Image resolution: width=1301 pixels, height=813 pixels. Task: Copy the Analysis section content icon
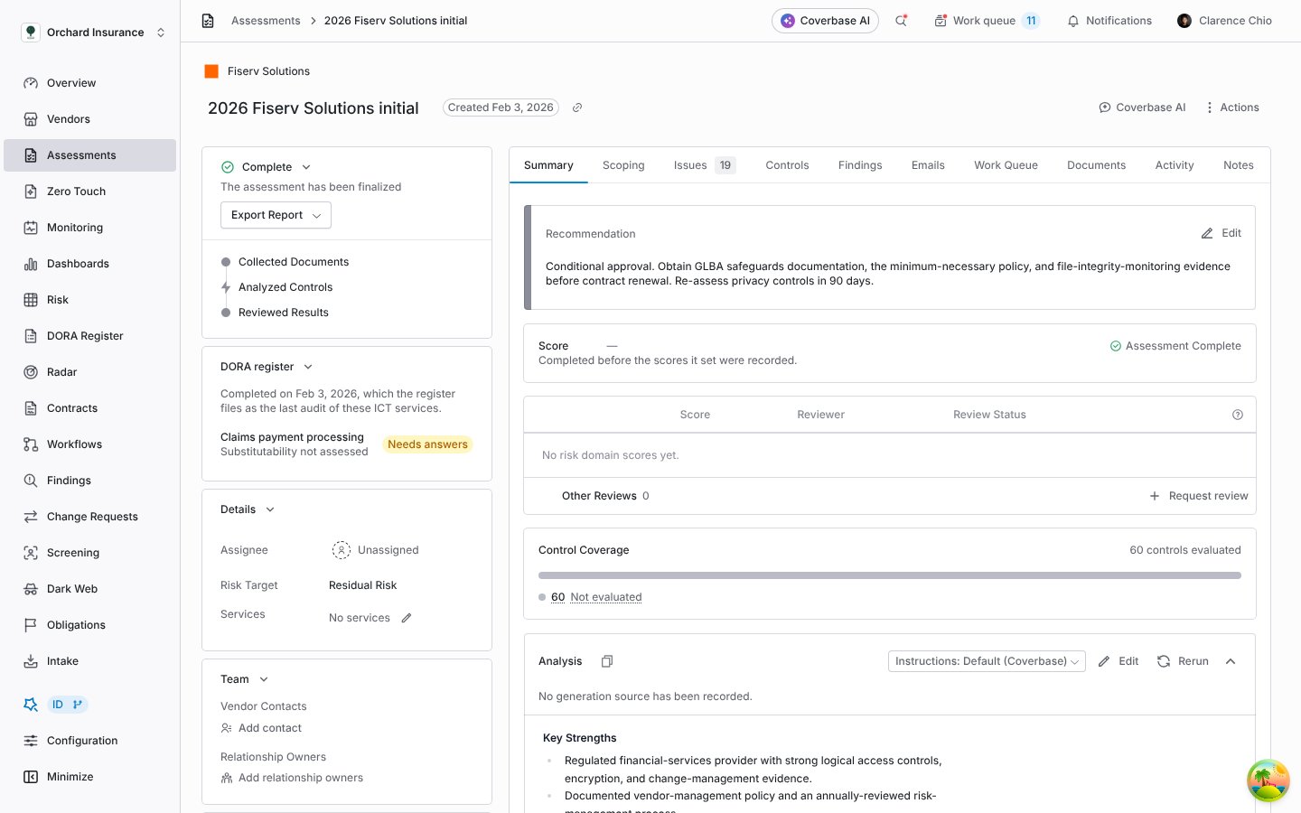[607, 661]
